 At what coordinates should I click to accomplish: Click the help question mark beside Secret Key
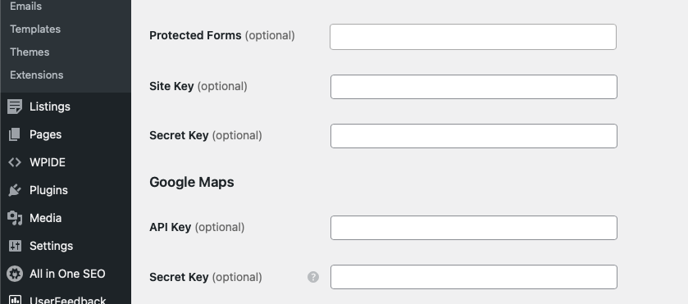(x=313, y=277)
